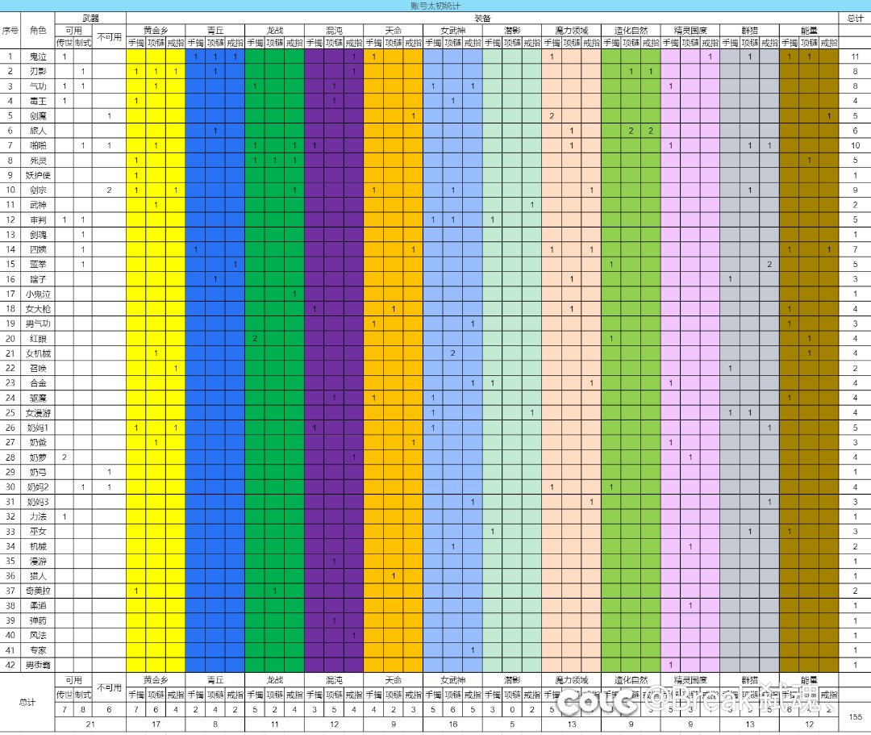The image size is (871, 735).
Task: Select the weapon grand subtotal 21
Action: point(90,724)
